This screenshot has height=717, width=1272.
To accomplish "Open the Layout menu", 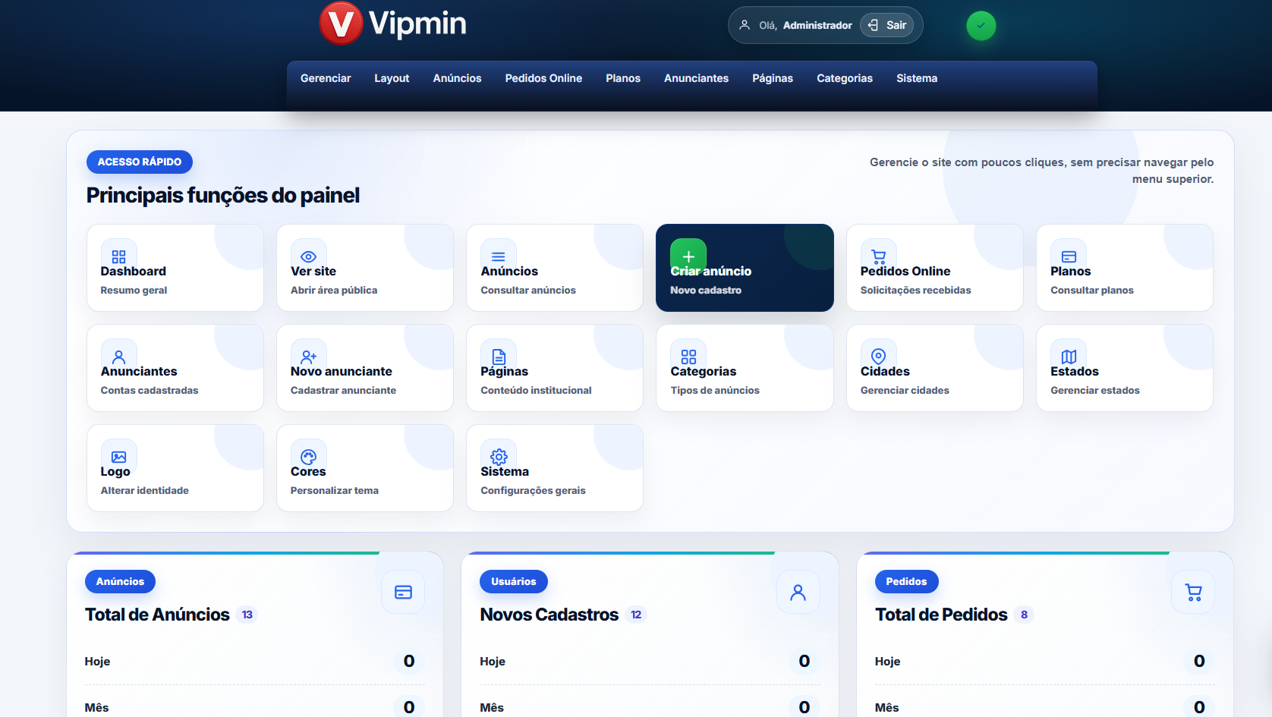I will click(x=392, y=78).
